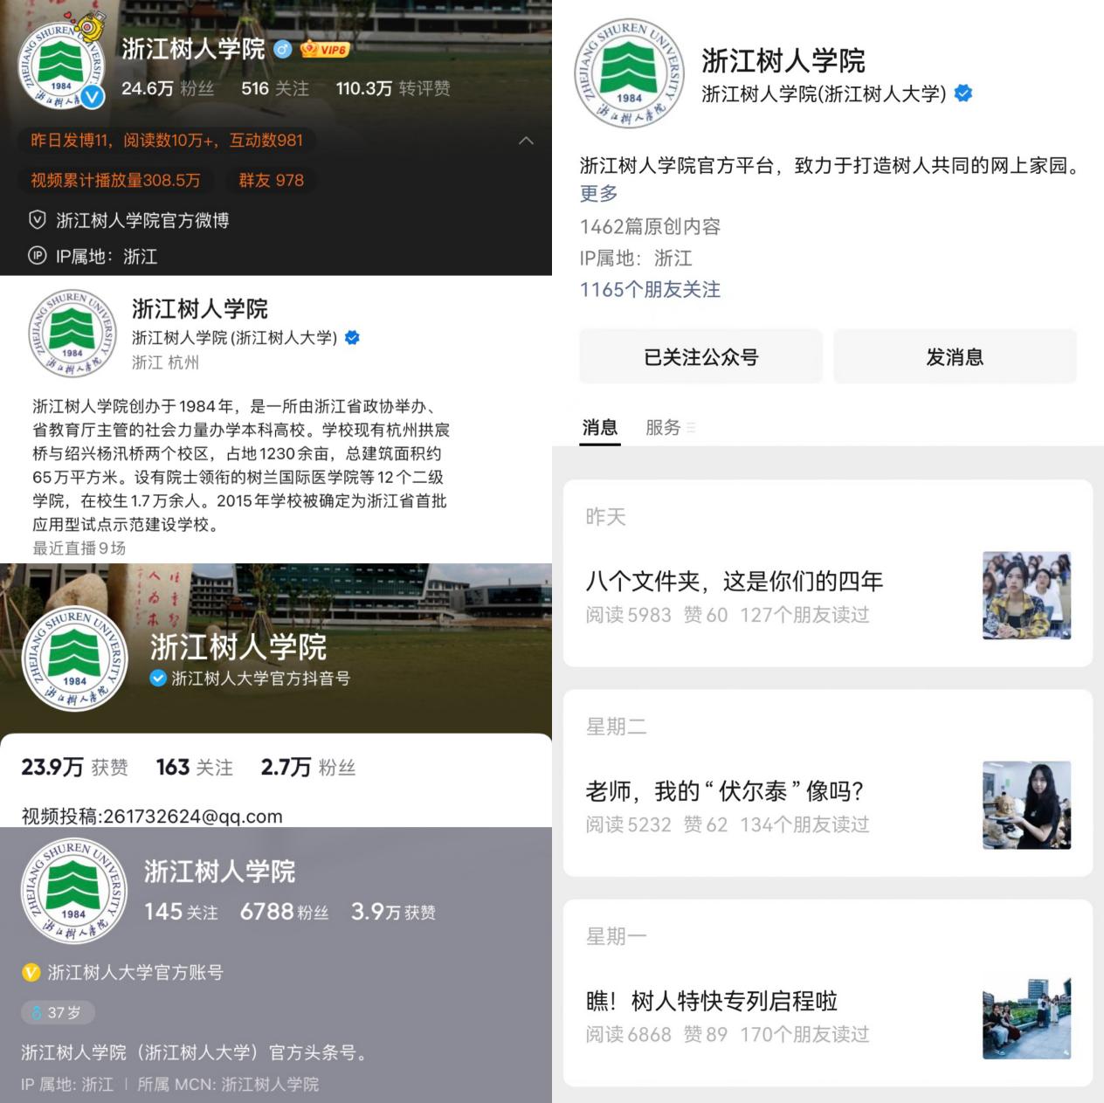The width and height of the screenshot is (1104, 1103).
Task: Open 最近直播9场 live history
Action: pos(79,548)
